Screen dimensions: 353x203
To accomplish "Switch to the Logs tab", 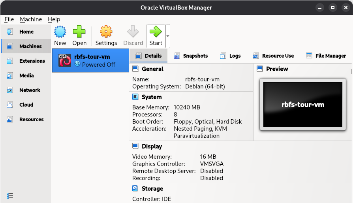I will pyautogui.click(x=230, y=56).
